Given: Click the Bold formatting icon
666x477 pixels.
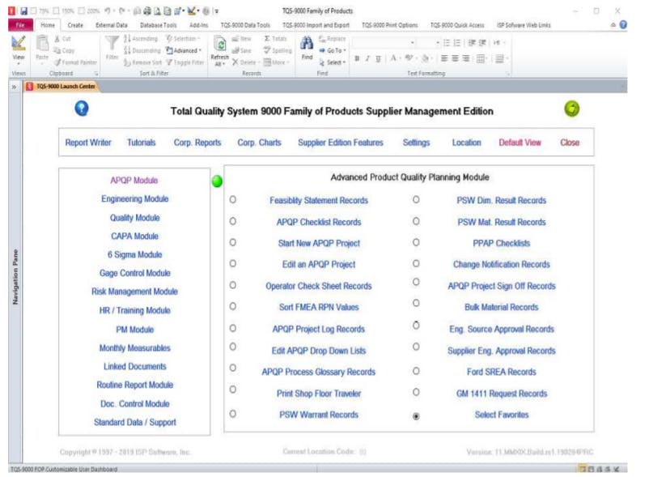Looking at the screenshot, I should coord(357,58).
